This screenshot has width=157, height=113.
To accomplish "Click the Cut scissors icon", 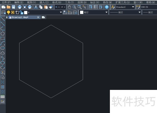I will 36,7.
